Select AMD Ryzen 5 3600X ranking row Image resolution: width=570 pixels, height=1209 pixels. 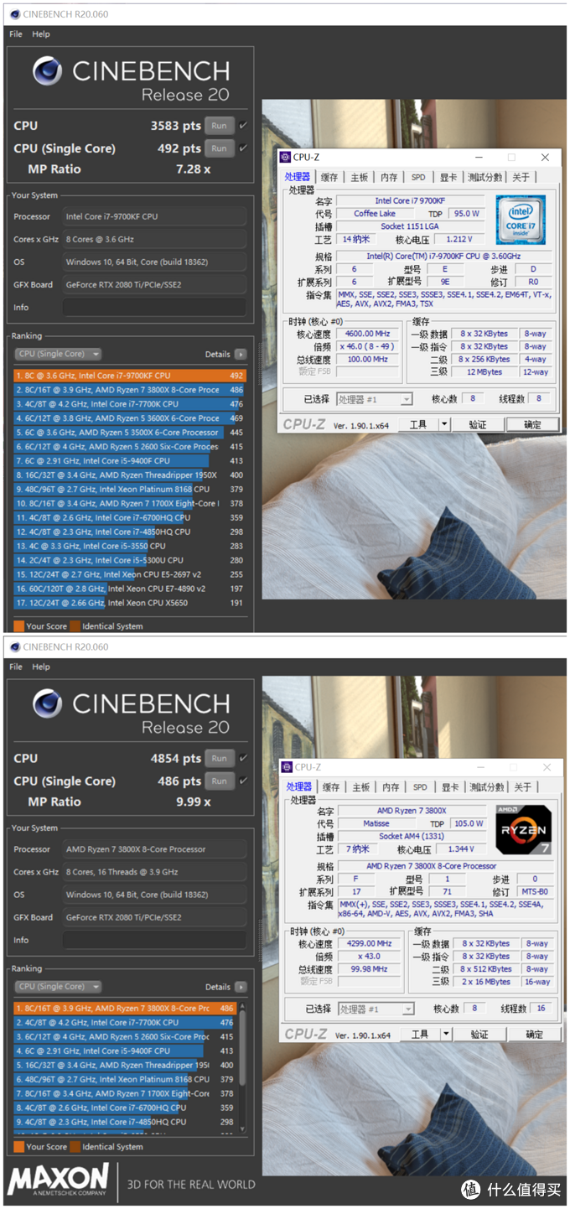click(130, 418)
